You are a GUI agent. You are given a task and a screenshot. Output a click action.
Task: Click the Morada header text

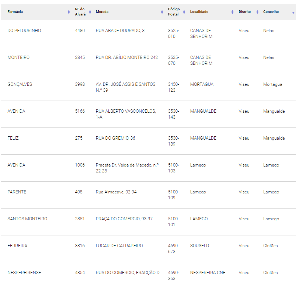pyautogui.click(x=102, y=12)
